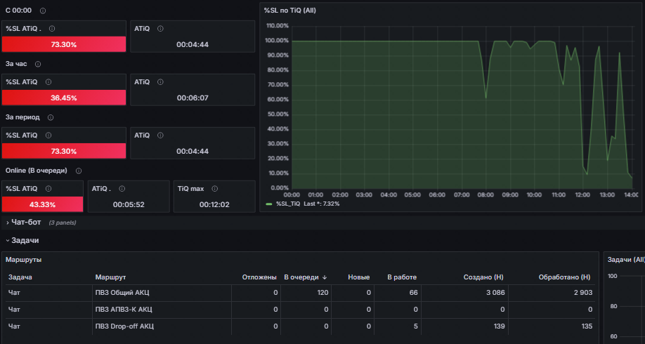Screen dimensions: 645x344
Task: Click info icon on За период %SL ATiQ panel
Action: point(48,135)
